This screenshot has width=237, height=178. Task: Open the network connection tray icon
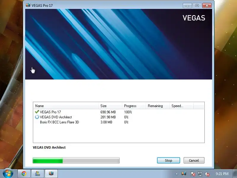200,174
